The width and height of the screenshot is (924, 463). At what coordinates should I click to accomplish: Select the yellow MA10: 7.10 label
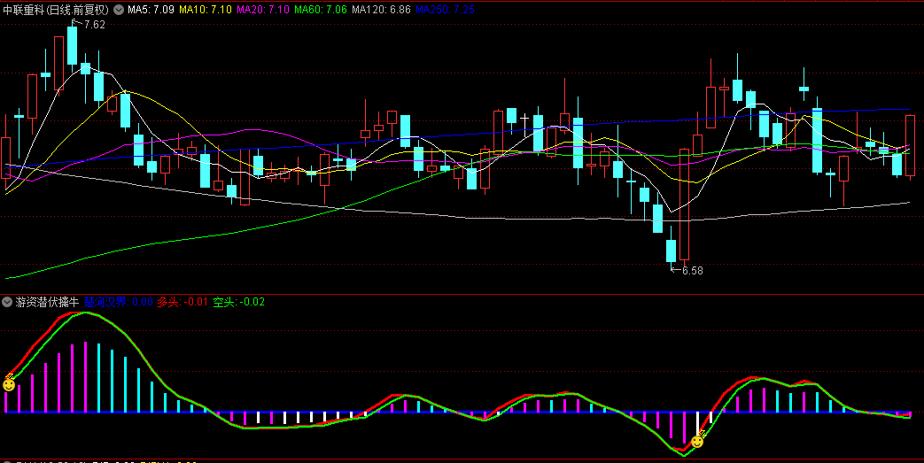click(206, 11)
